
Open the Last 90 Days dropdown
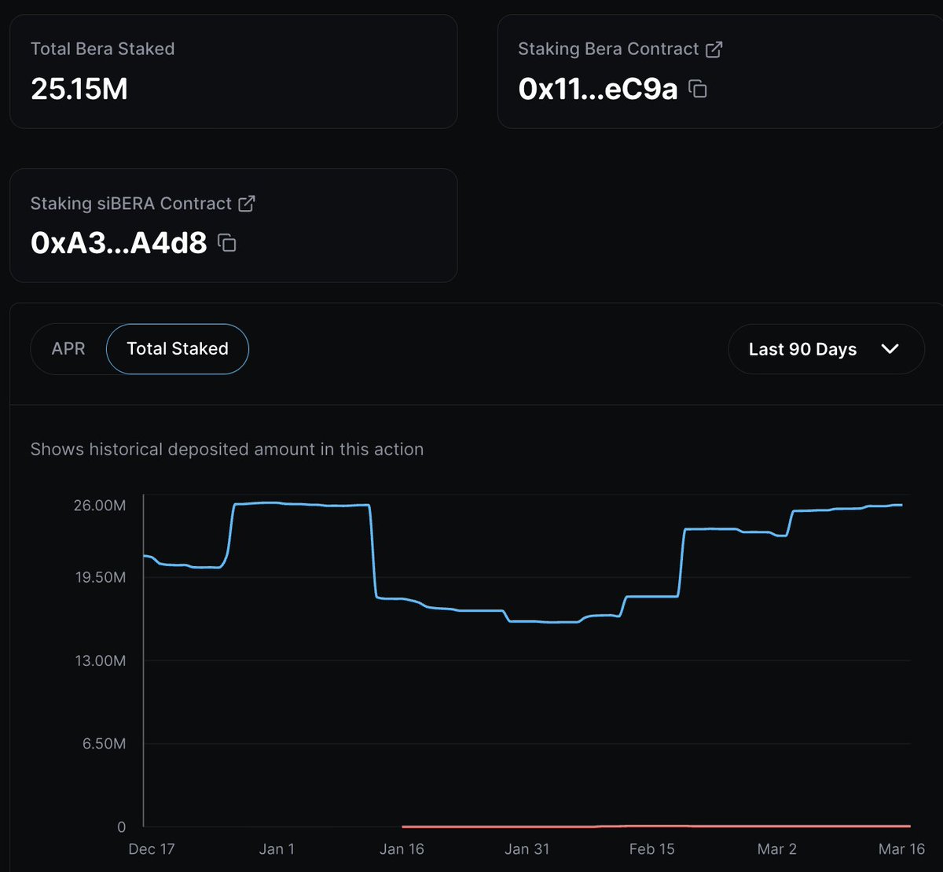(826, 349)
